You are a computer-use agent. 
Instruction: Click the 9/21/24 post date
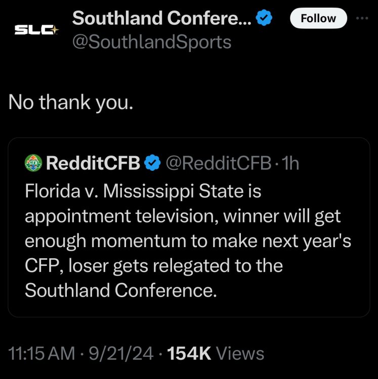coord(121,353)
